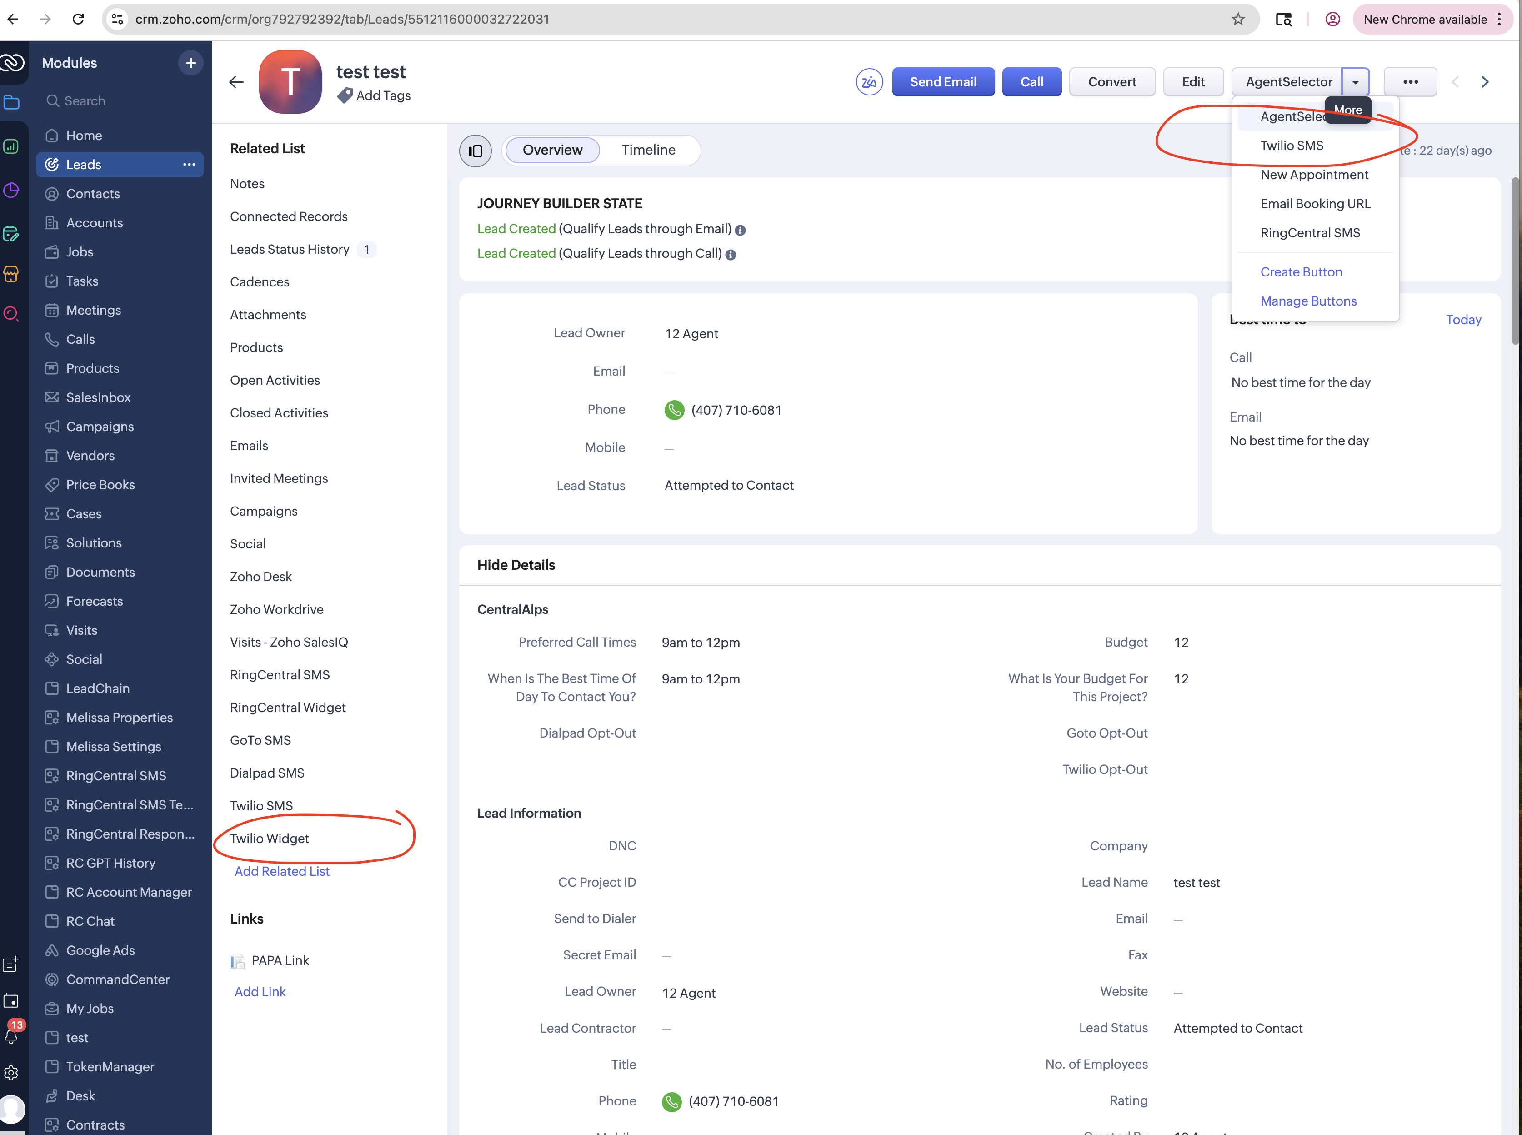Toggle the related list panel collapse button
1522x1135 pixels.
click(x=475, y=151)
